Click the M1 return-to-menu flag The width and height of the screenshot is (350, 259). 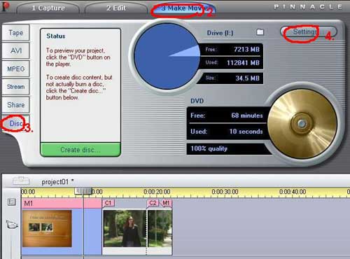coord(166,203)
